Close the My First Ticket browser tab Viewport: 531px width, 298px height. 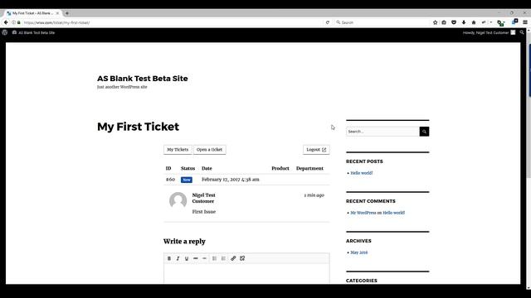click(57, 13)
